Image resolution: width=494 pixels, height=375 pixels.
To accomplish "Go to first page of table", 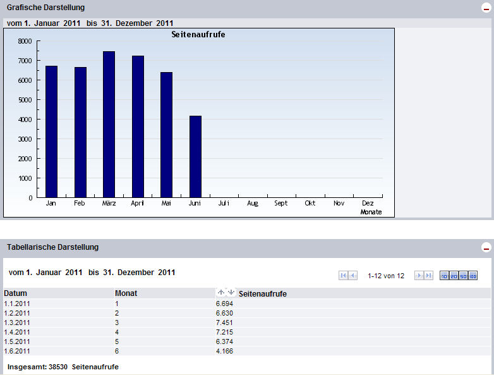I will tap(343, 276).
